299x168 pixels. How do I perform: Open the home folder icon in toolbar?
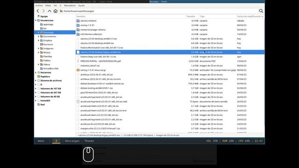[x=55, y=11]
